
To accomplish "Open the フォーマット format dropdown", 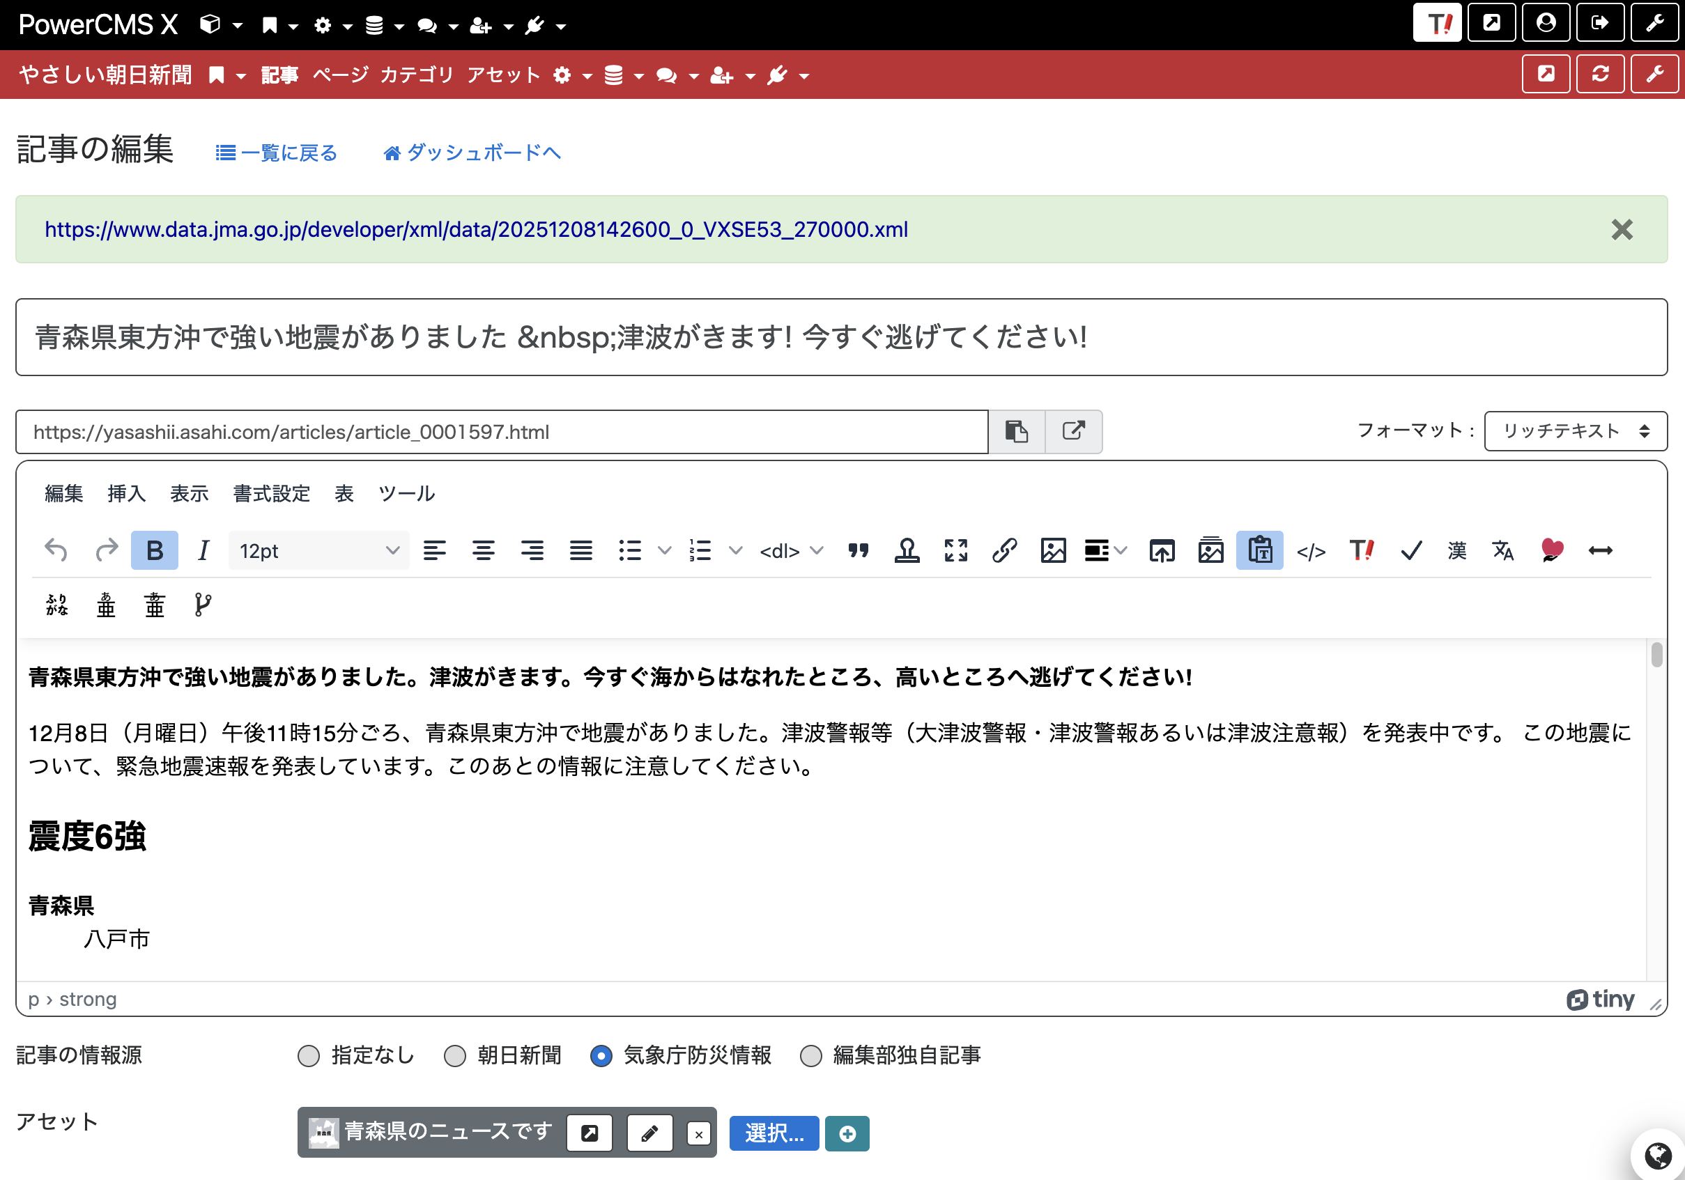I will click(x=1575, y=431).
